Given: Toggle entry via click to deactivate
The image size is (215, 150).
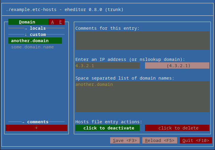Looking at the screenshot, I should (x=107, y=128).
